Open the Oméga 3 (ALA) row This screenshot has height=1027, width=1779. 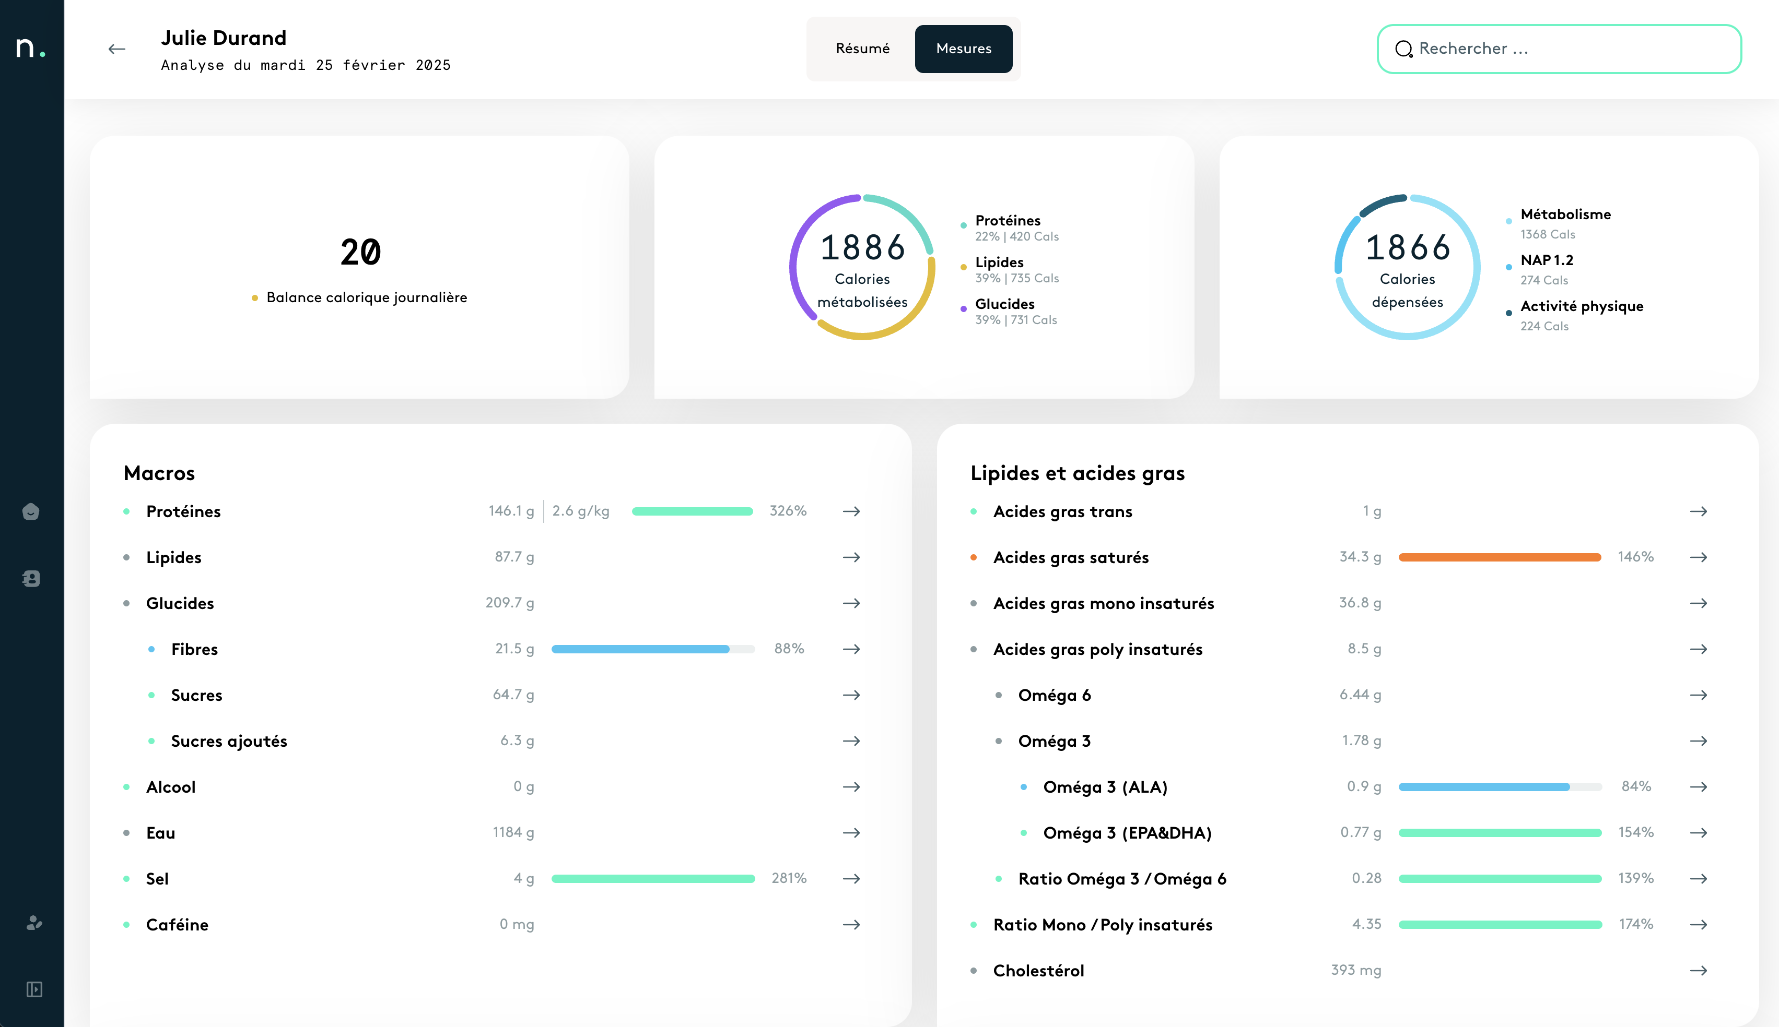tap(1105, 787)
